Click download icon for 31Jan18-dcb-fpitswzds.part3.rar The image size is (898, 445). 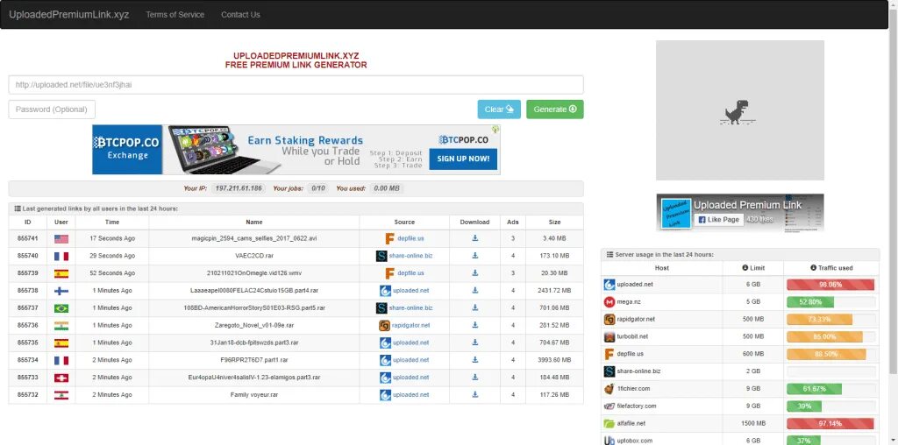click(x=474, y=343)
